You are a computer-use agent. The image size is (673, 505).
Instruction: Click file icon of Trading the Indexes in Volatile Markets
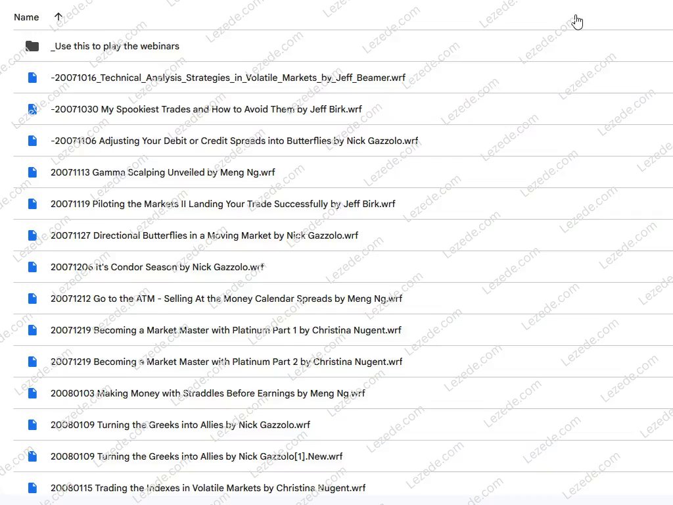click(x=32, y=488)
